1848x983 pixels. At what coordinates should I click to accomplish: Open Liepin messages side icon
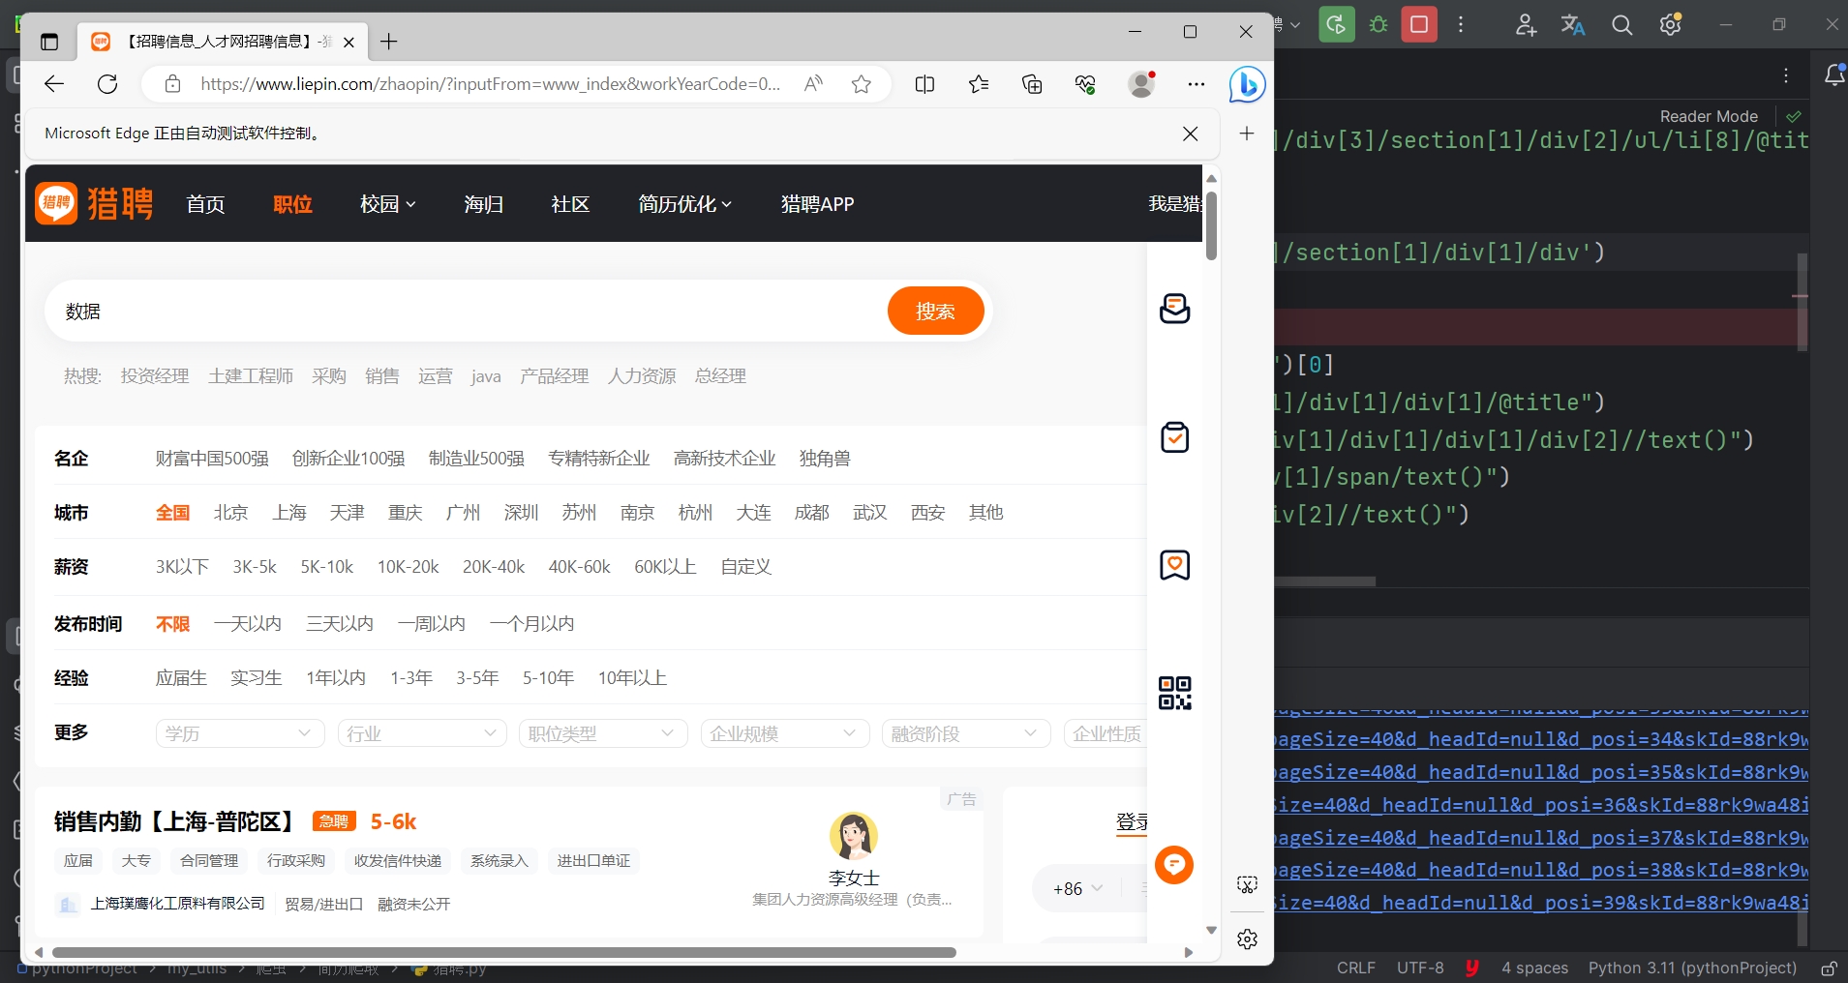(x=1174, y=309)
